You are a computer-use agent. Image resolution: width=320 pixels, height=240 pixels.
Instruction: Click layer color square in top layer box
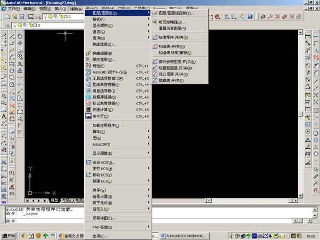pyautogui.click(x=65, y=16)
